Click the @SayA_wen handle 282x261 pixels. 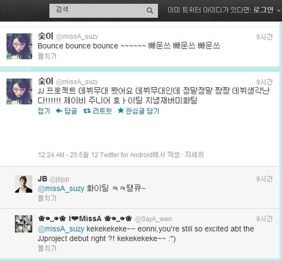(153, 219)
